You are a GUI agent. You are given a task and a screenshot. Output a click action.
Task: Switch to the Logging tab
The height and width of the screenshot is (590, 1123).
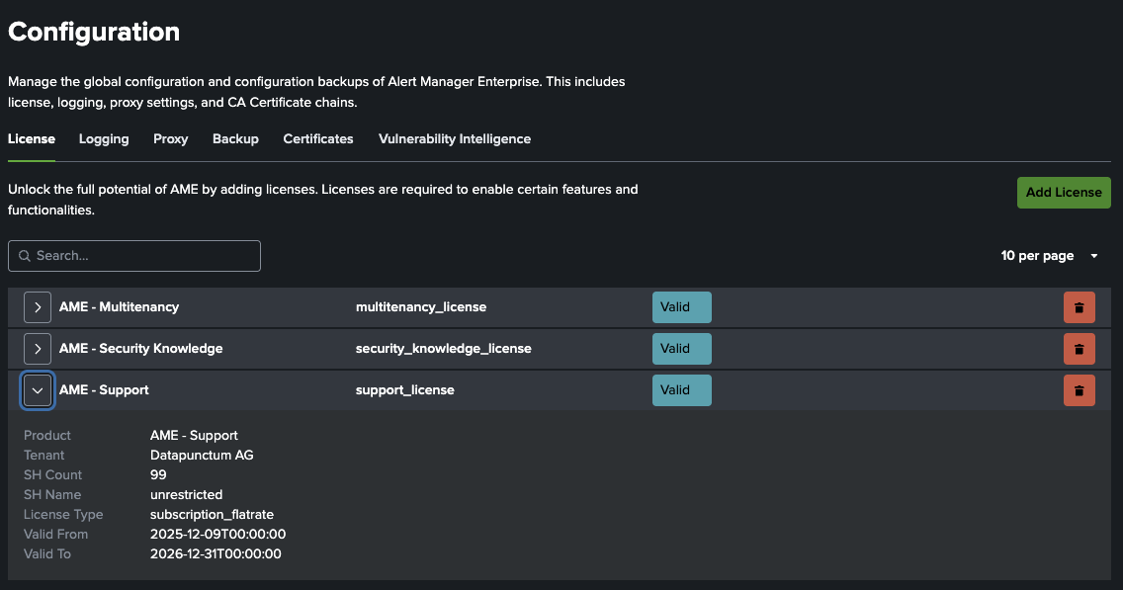coord(103,138)
